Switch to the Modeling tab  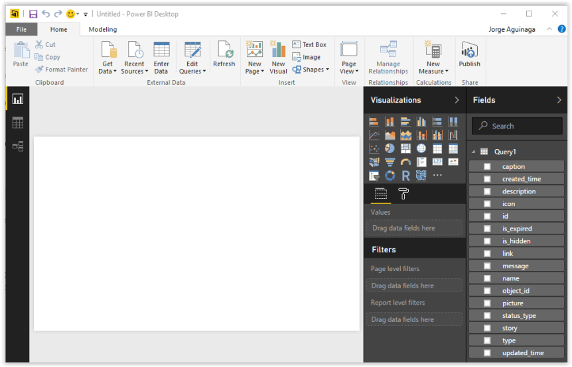[103, 29]
